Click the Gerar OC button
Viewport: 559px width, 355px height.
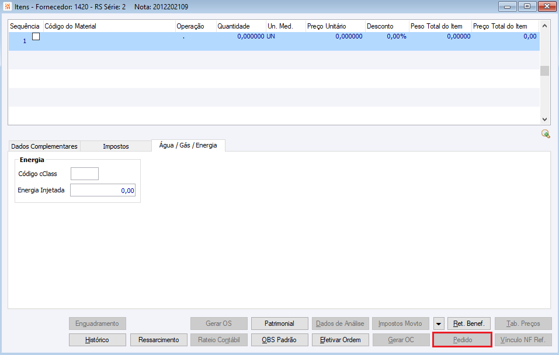[x=401, y=340]
